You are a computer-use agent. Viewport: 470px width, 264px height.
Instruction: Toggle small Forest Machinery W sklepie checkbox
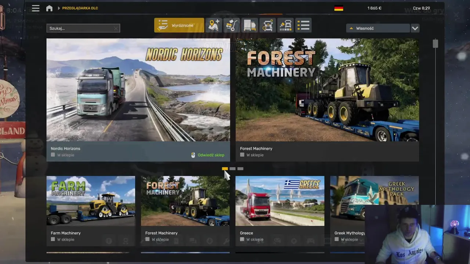coord(147,239)
